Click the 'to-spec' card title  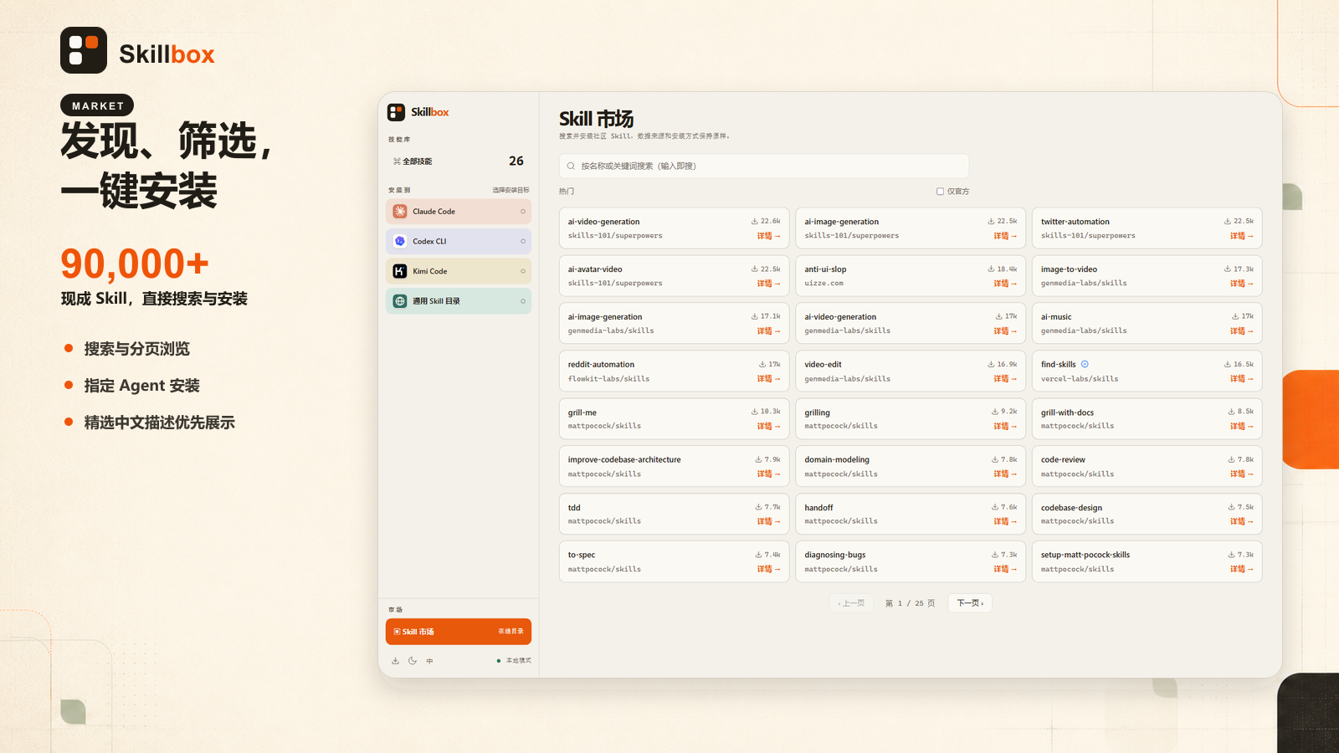tap(582, 555)
